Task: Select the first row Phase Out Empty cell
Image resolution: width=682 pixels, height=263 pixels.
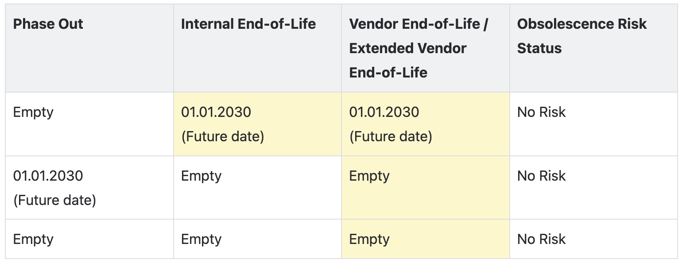Action: [89, 124]
